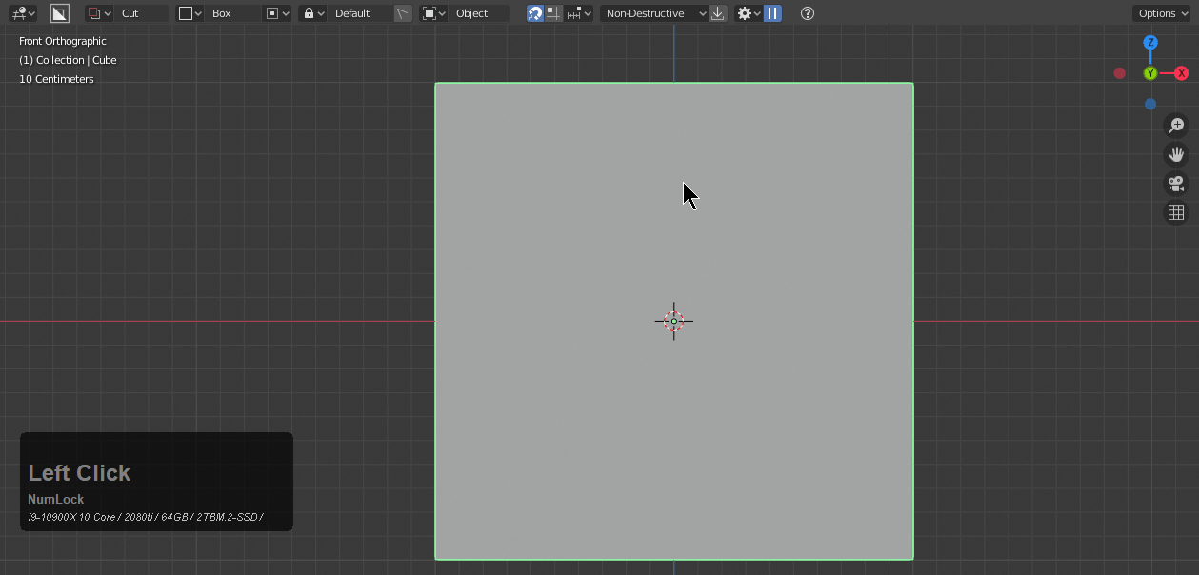This screenshot has height=575, width=1199.
Task: Click the zoom magnifier icon in viewport
Action: 1176,126
